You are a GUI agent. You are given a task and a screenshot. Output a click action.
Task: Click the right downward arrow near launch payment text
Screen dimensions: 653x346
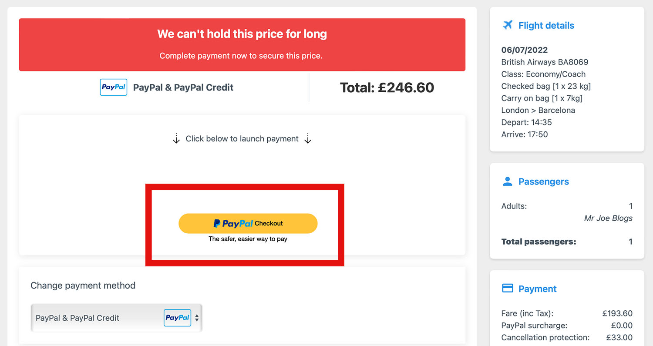[308, 138]
